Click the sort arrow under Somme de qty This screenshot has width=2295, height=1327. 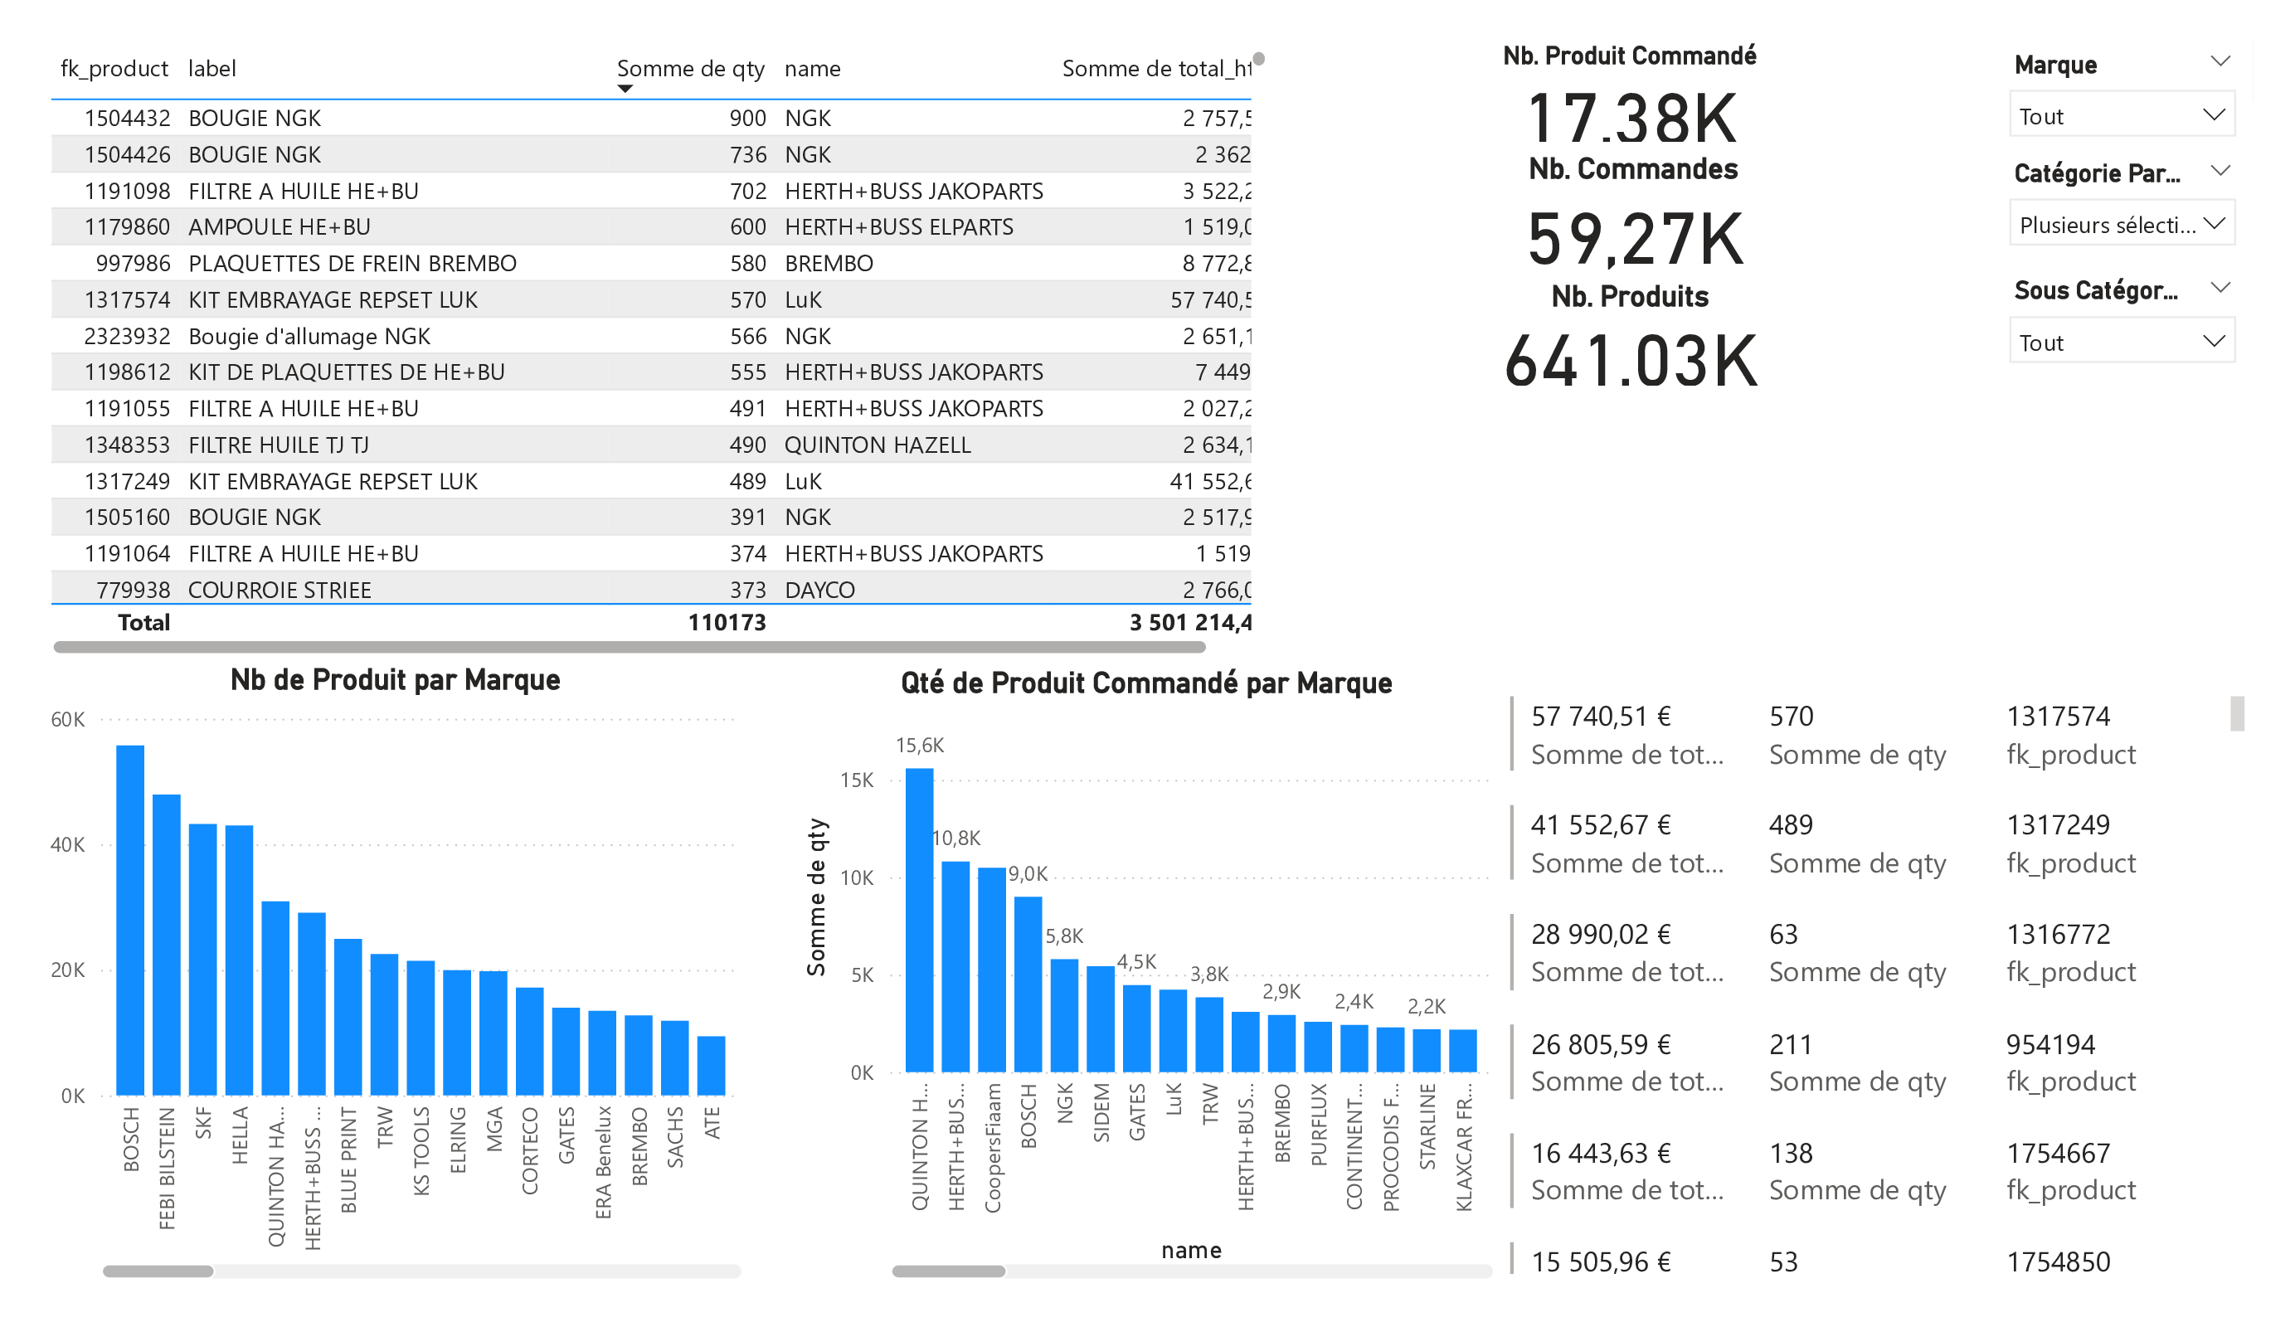pos(624,89)
